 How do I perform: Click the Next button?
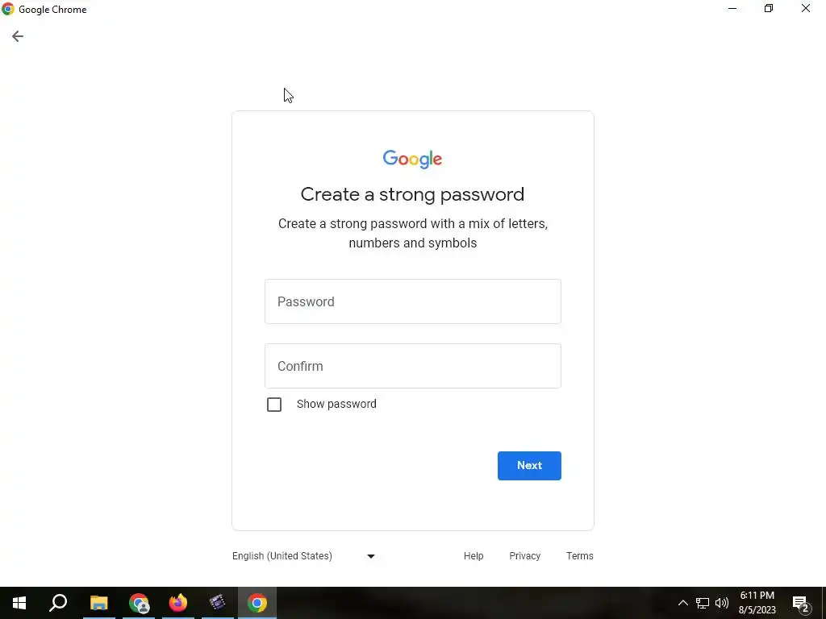click(529, 465)
